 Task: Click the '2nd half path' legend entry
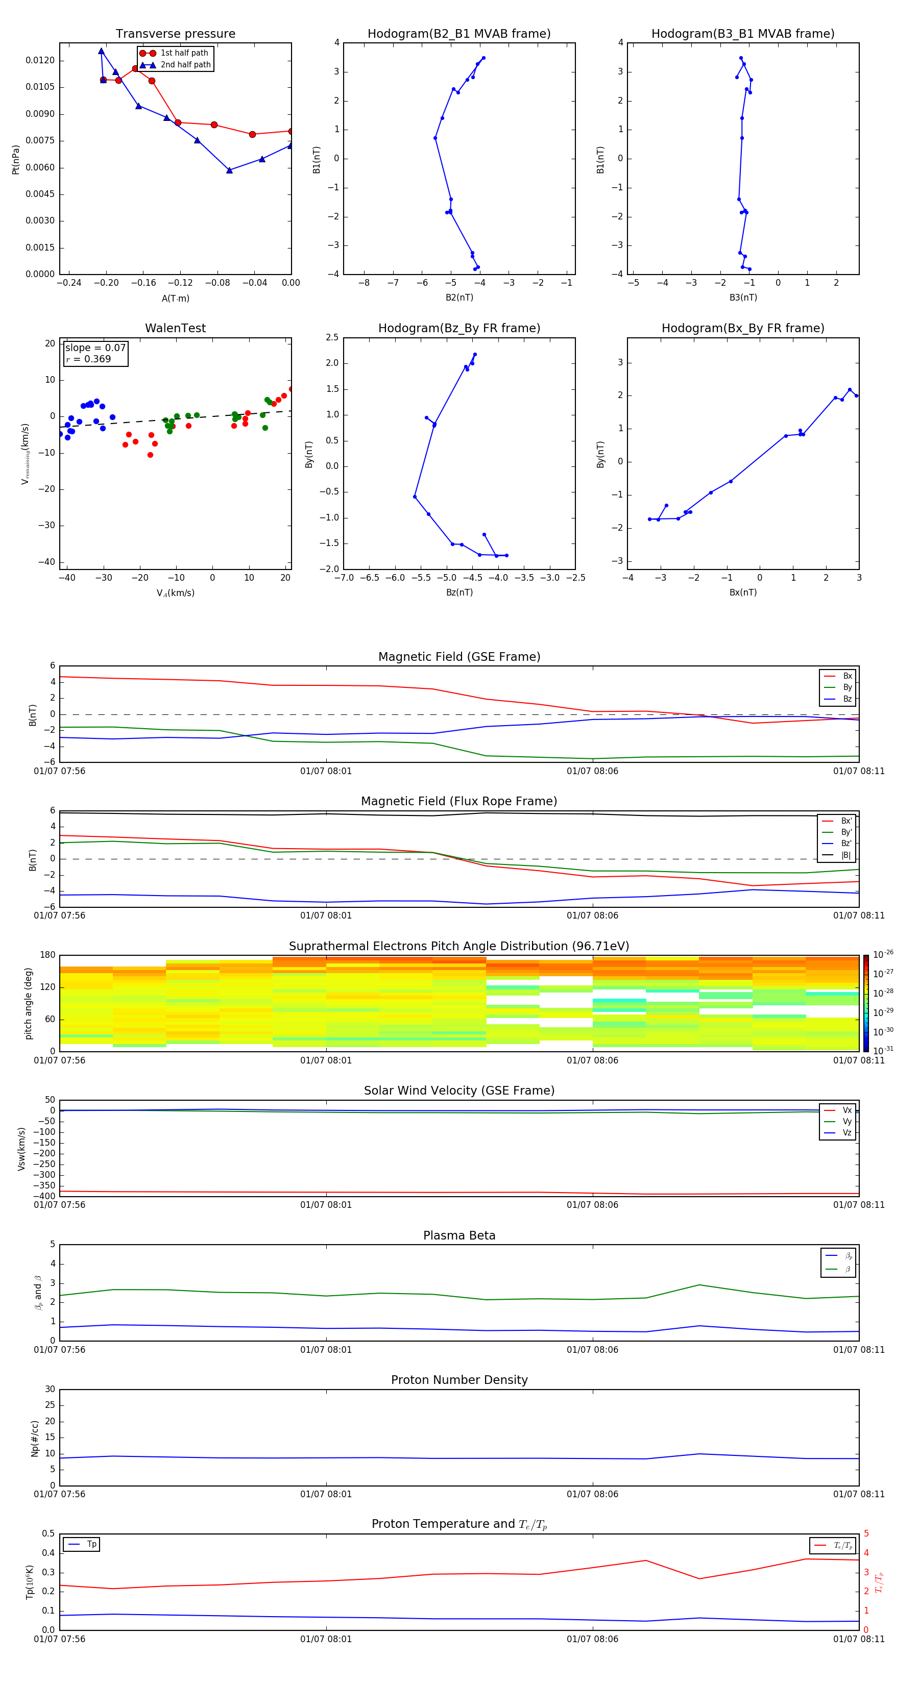175,65
